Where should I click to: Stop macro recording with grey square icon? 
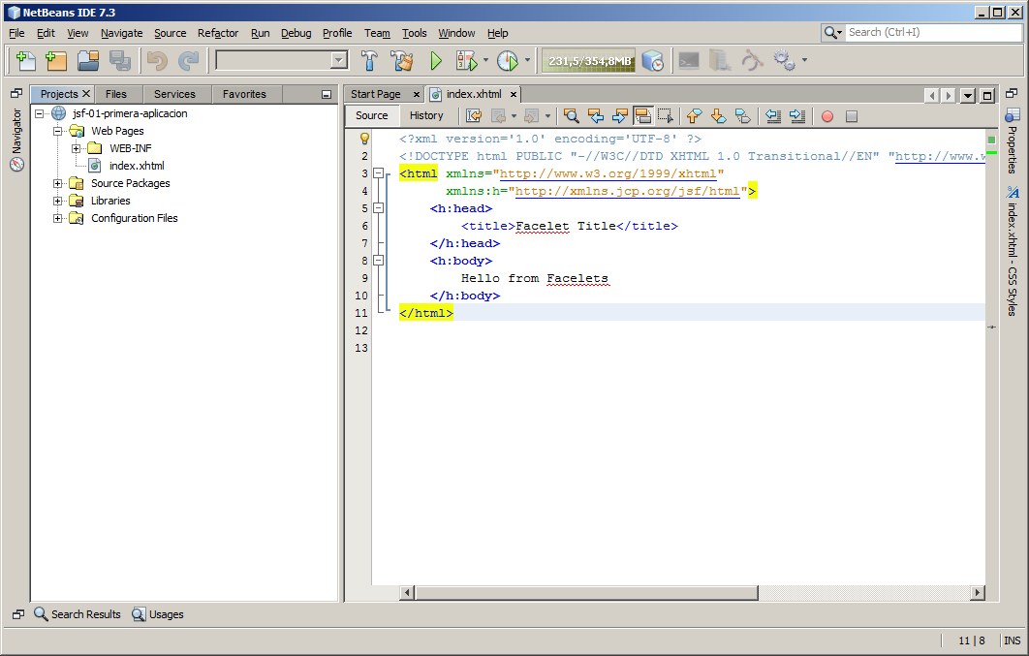tap(852, 116)
